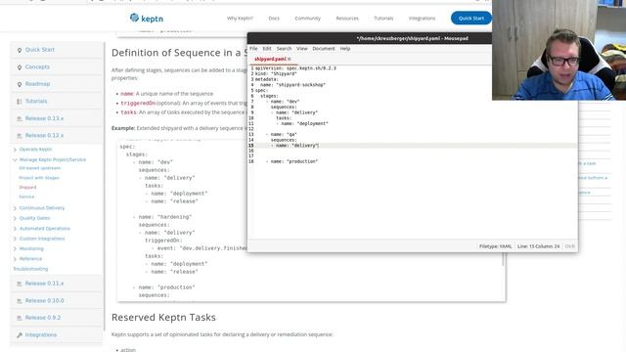Viewport: 626px width, 352px height.
Task: Click the pin icon beside Roadmap
Action: [x=20, y=85]
